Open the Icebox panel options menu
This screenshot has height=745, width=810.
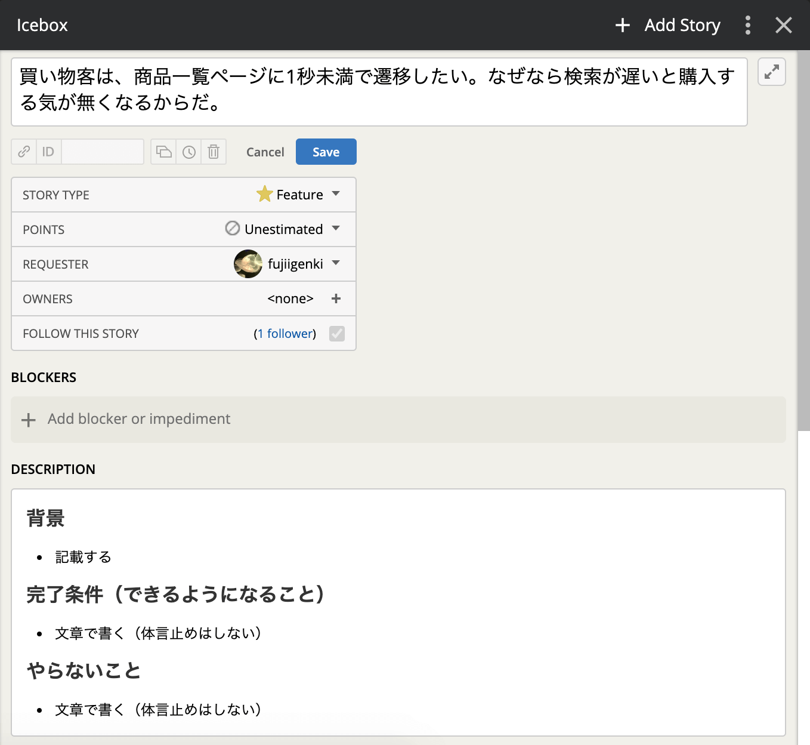(747, 25)
